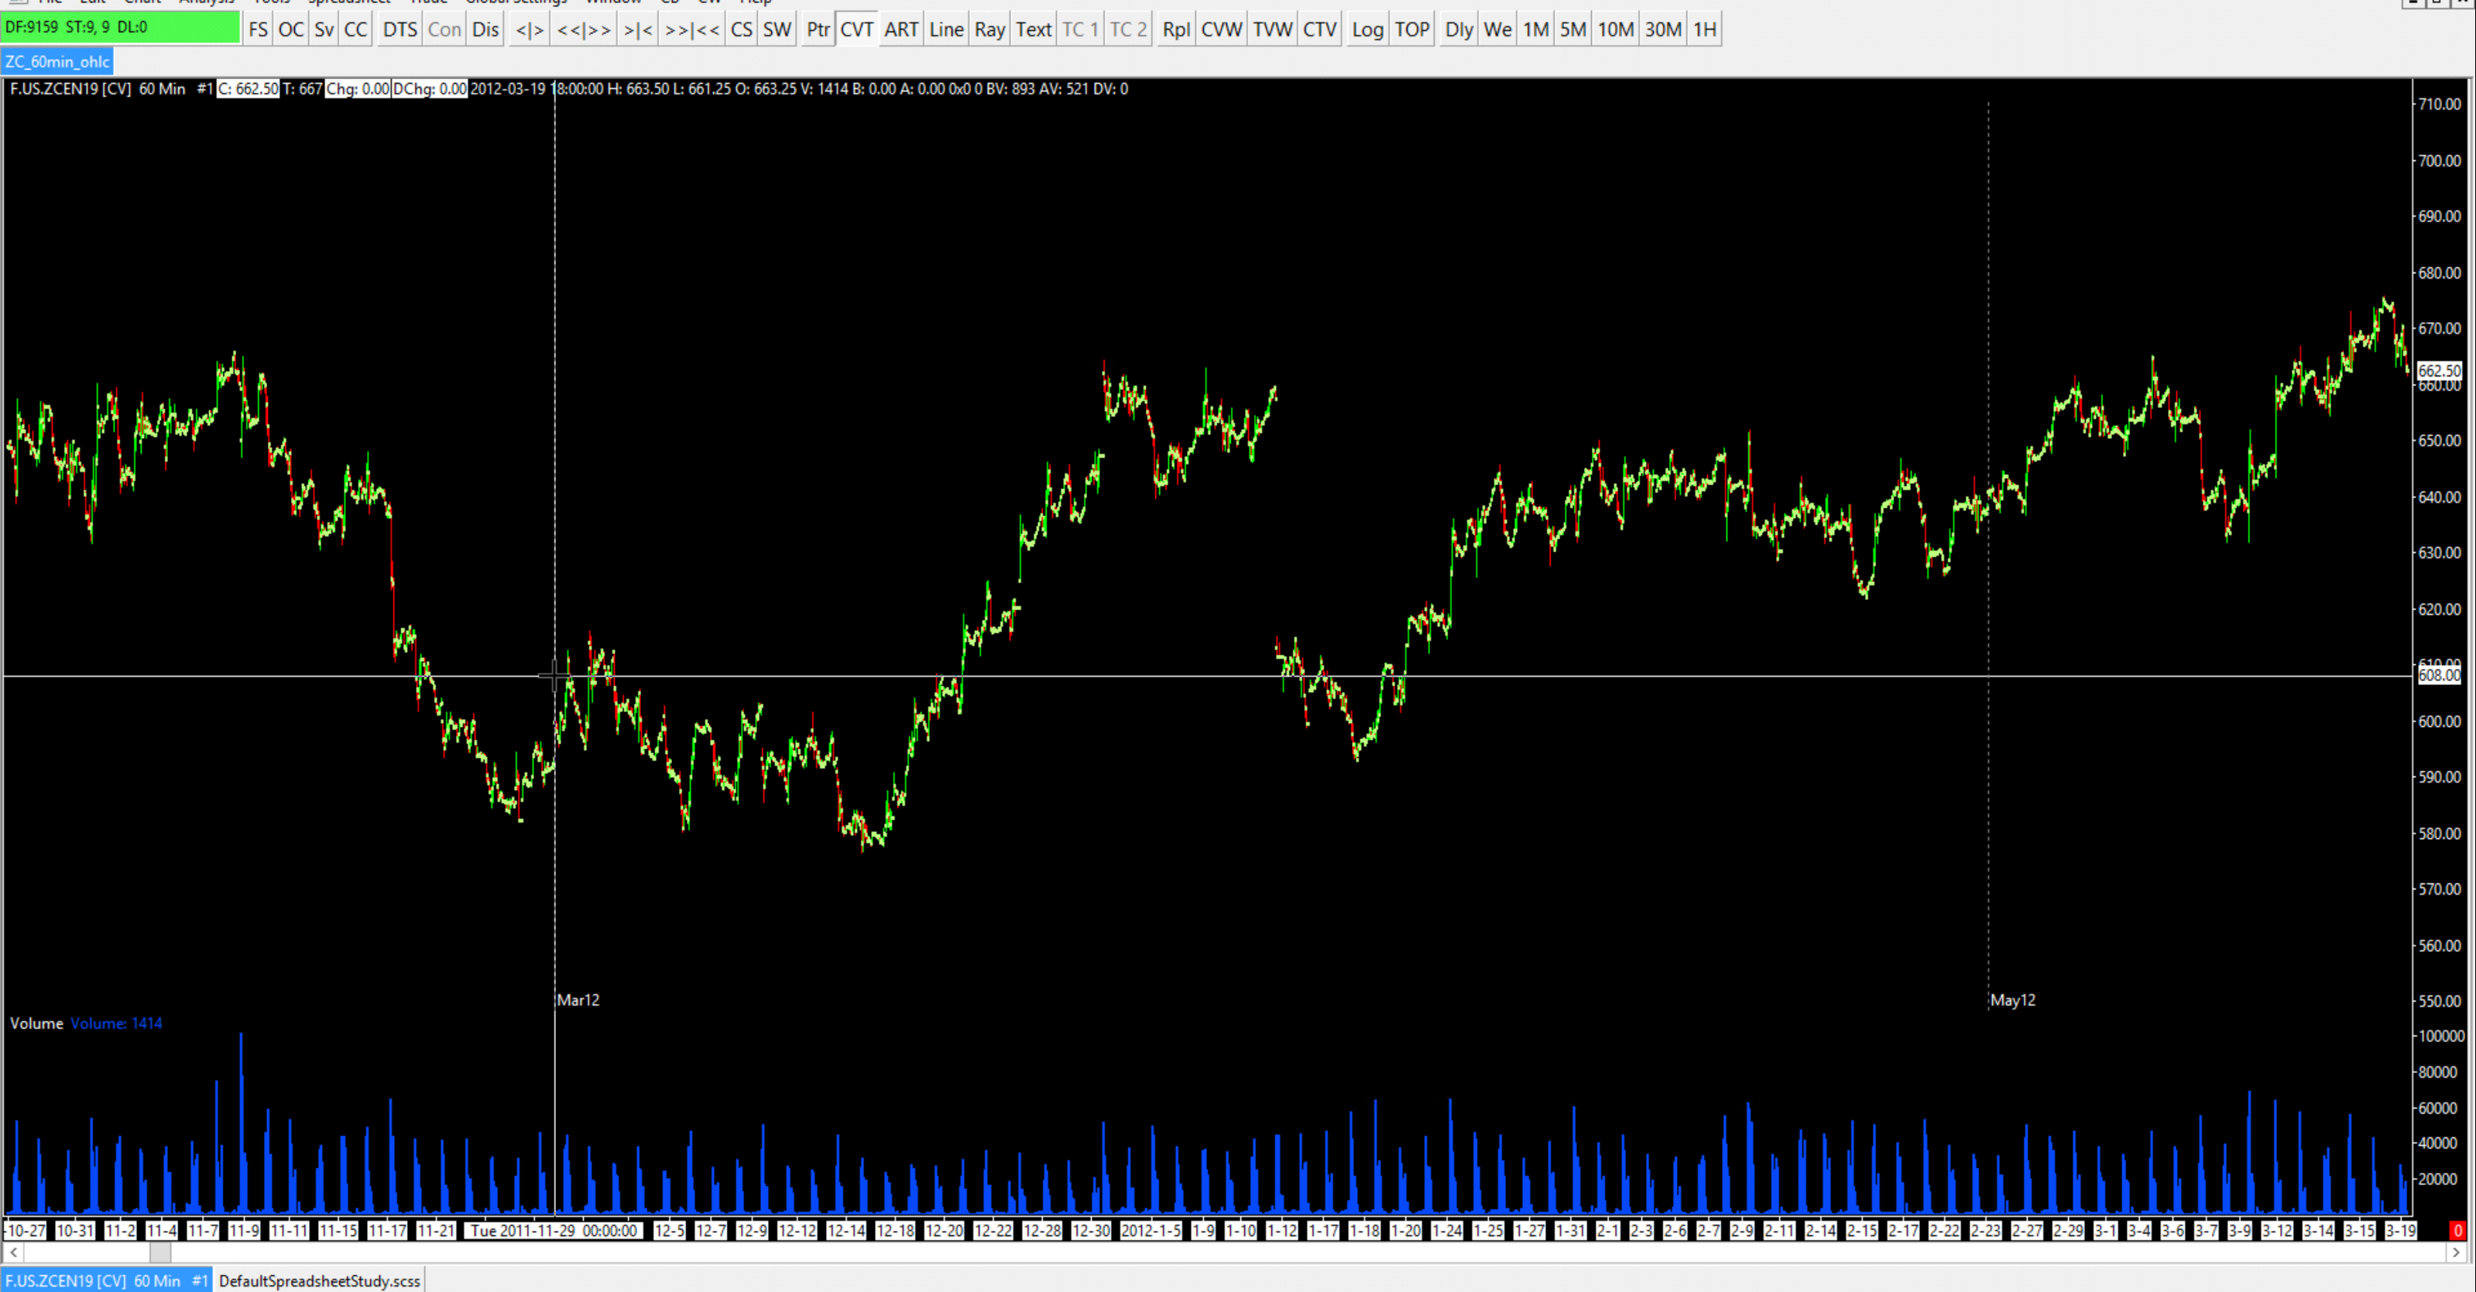Choose the Text drawing tool
The image size is (2476, 1292).
[x=1034, y=29]
